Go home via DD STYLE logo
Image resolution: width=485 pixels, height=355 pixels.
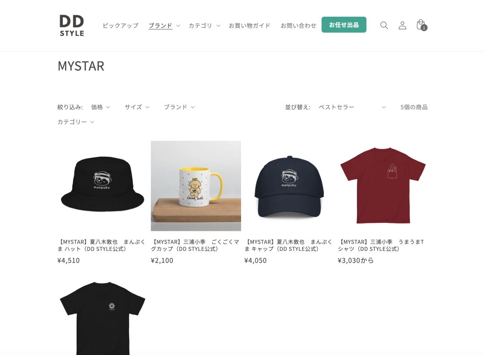[72, 26]
